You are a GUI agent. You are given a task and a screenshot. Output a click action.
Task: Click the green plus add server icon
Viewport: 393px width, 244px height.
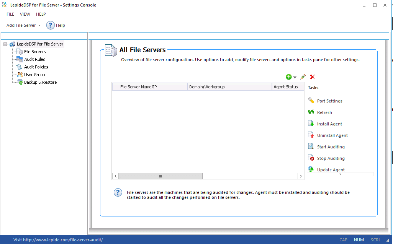[289, 77]
